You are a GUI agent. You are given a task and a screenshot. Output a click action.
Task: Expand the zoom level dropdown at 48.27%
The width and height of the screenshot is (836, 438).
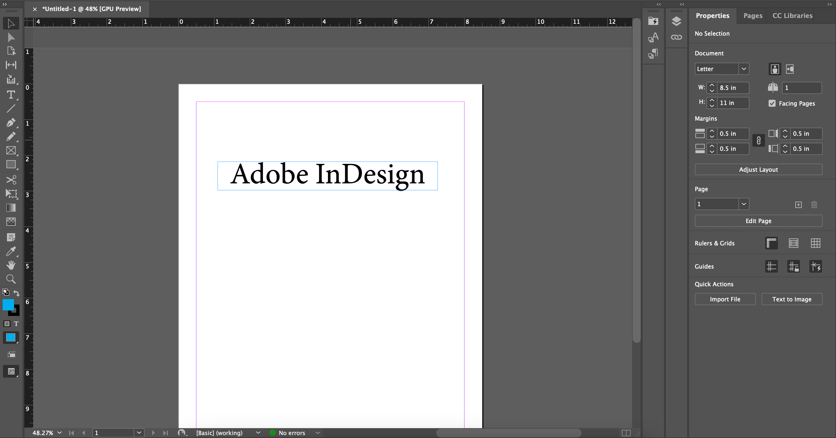59,433
